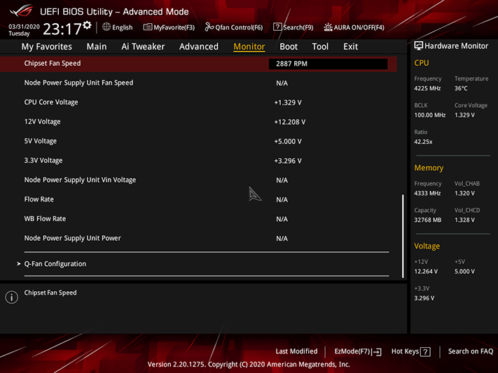The image size is (498, 373).
Task: Go to the Boot tab
Action: (x=289, y=47)
